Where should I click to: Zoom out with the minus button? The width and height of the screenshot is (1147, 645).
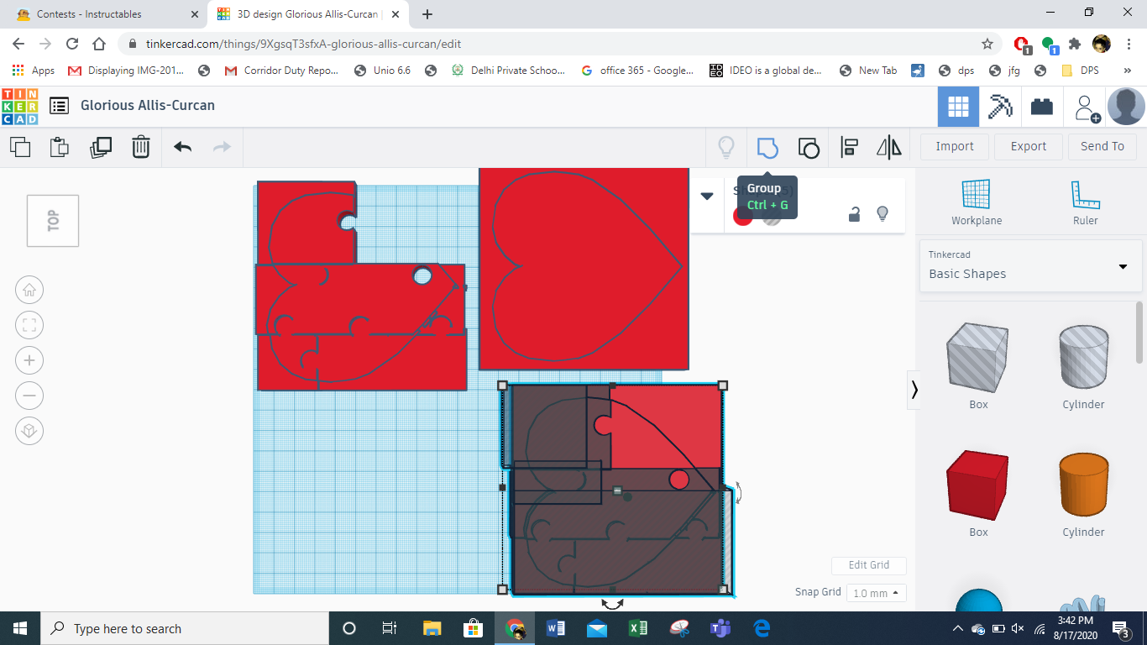click(29, 396)
